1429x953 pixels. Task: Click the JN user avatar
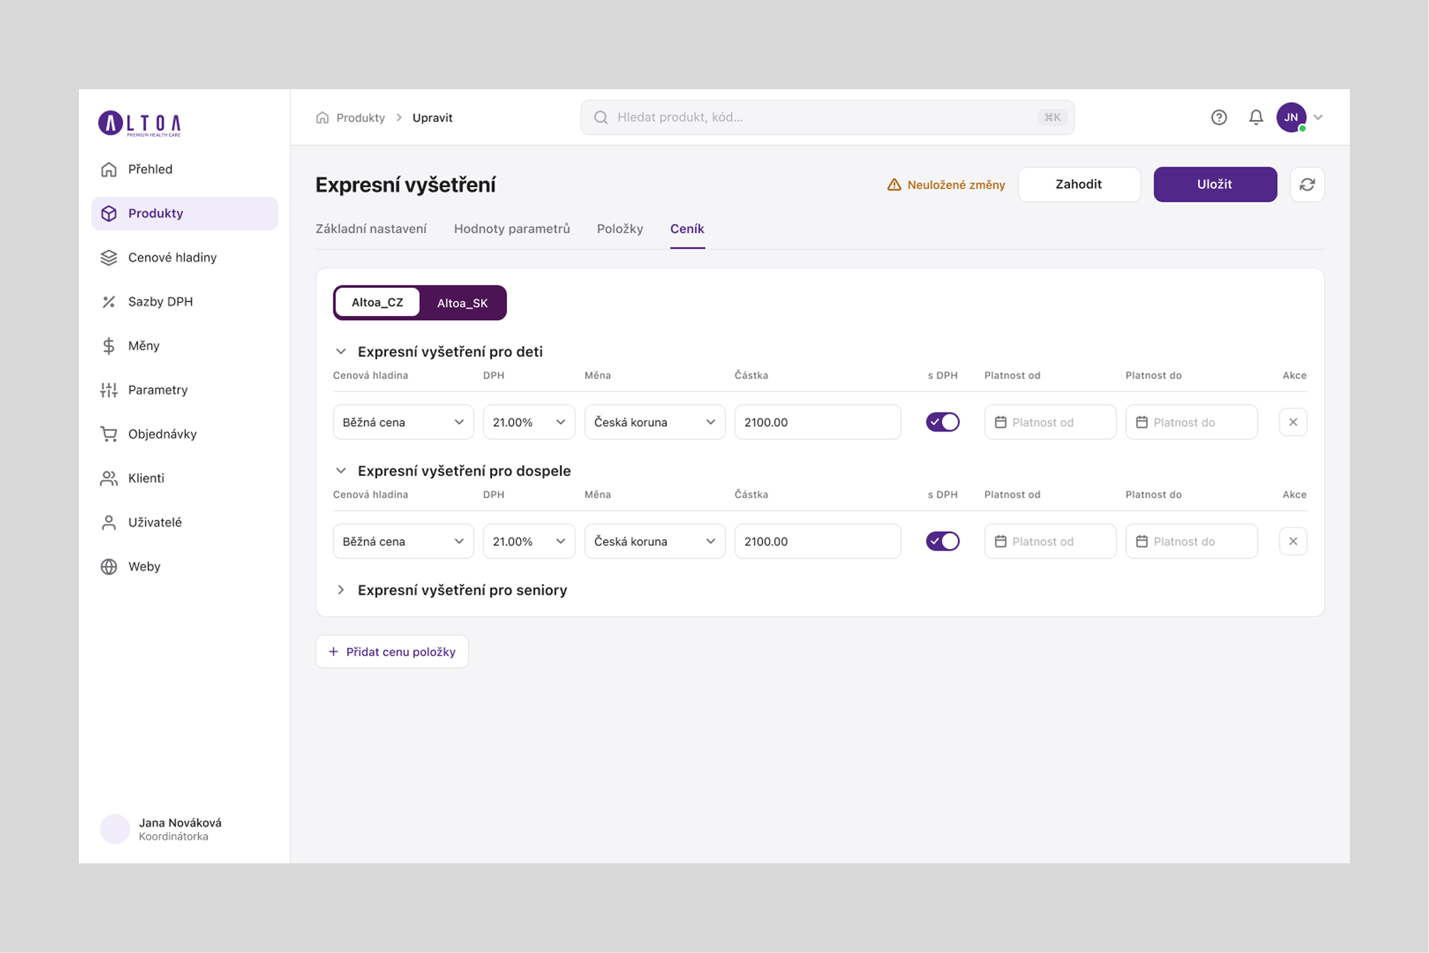tap(1291, 118)
